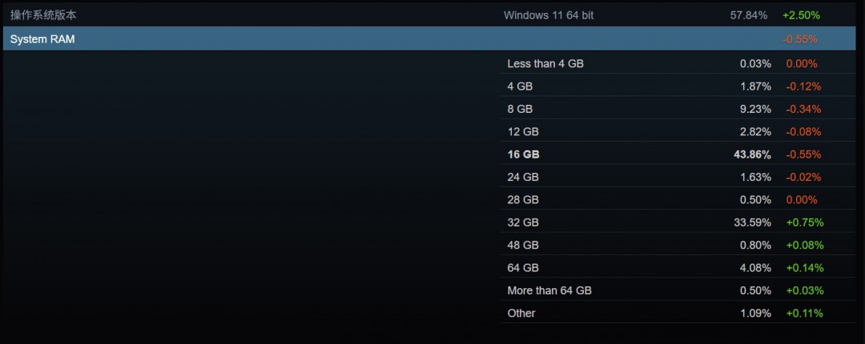Select the More than 64 GB entry

(549, 290)
